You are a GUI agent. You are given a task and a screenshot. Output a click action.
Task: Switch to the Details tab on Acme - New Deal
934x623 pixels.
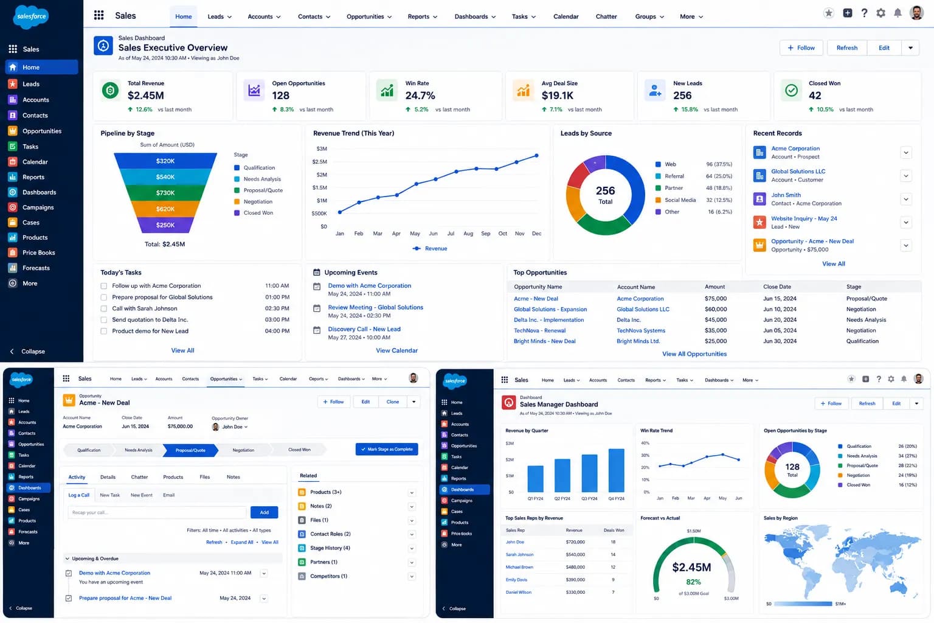[108, 477]
